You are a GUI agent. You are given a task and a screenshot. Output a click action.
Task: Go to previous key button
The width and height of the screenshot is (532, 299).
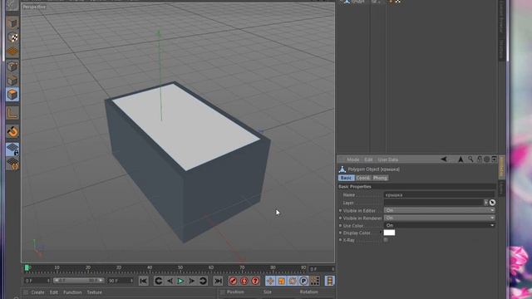[x=159, y=281]
